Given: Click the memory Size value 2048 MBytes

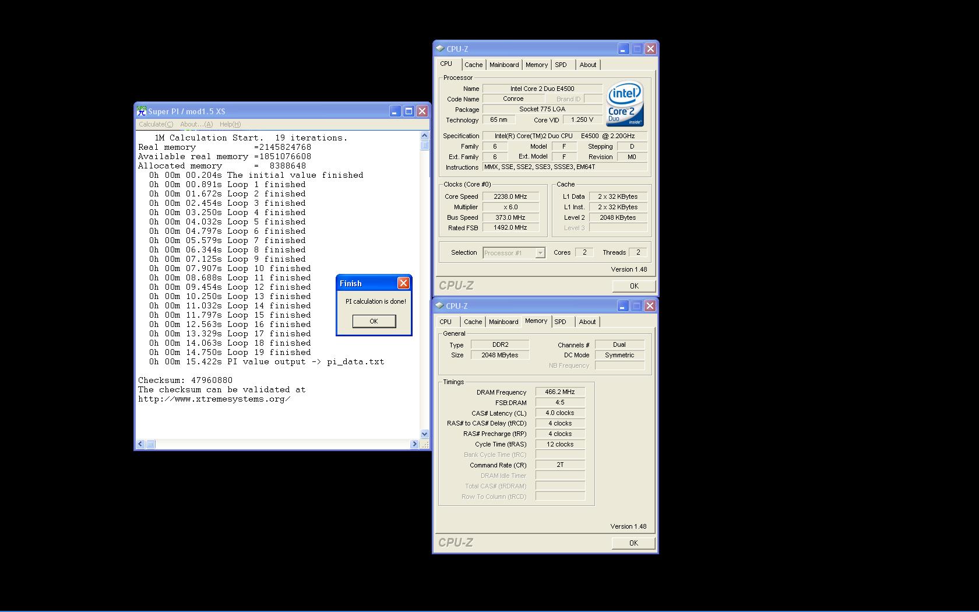Looking at the screenshot, I should (x=500, y=355).
